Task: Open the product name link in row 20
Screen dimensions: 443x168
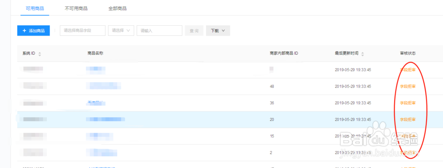Action: coord(105,119)
